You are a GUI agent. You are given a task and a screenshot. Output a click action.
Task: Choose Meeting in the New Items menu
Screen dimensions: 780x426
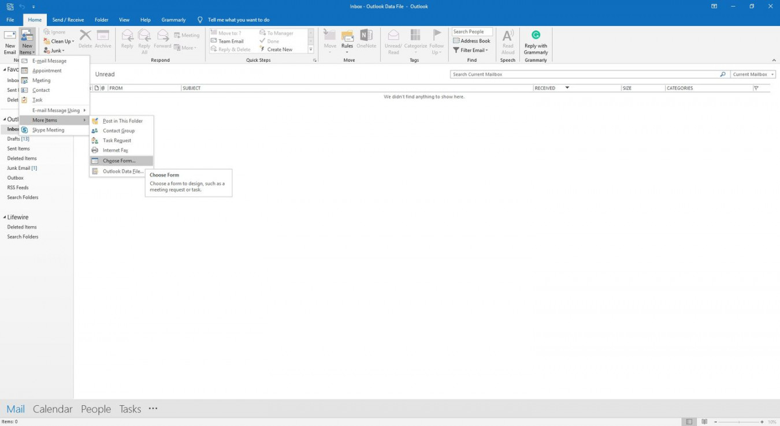pyautogui.click(x=54, y=80)
